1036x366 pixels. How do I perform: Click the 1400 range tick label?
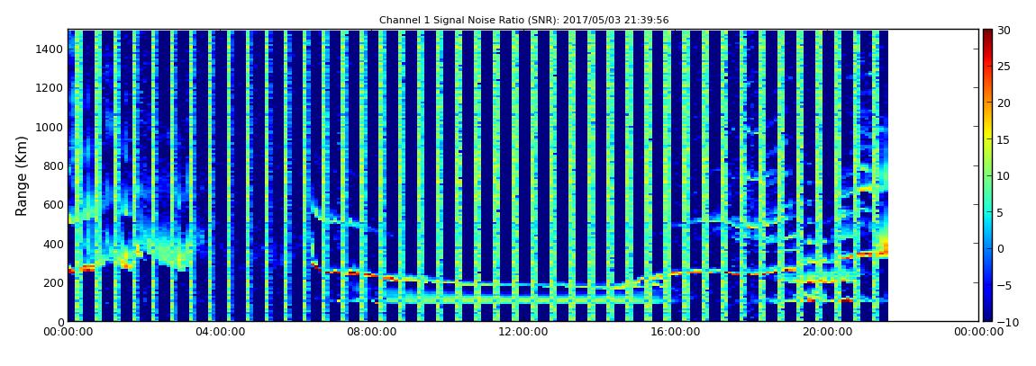tap(50, 49)
